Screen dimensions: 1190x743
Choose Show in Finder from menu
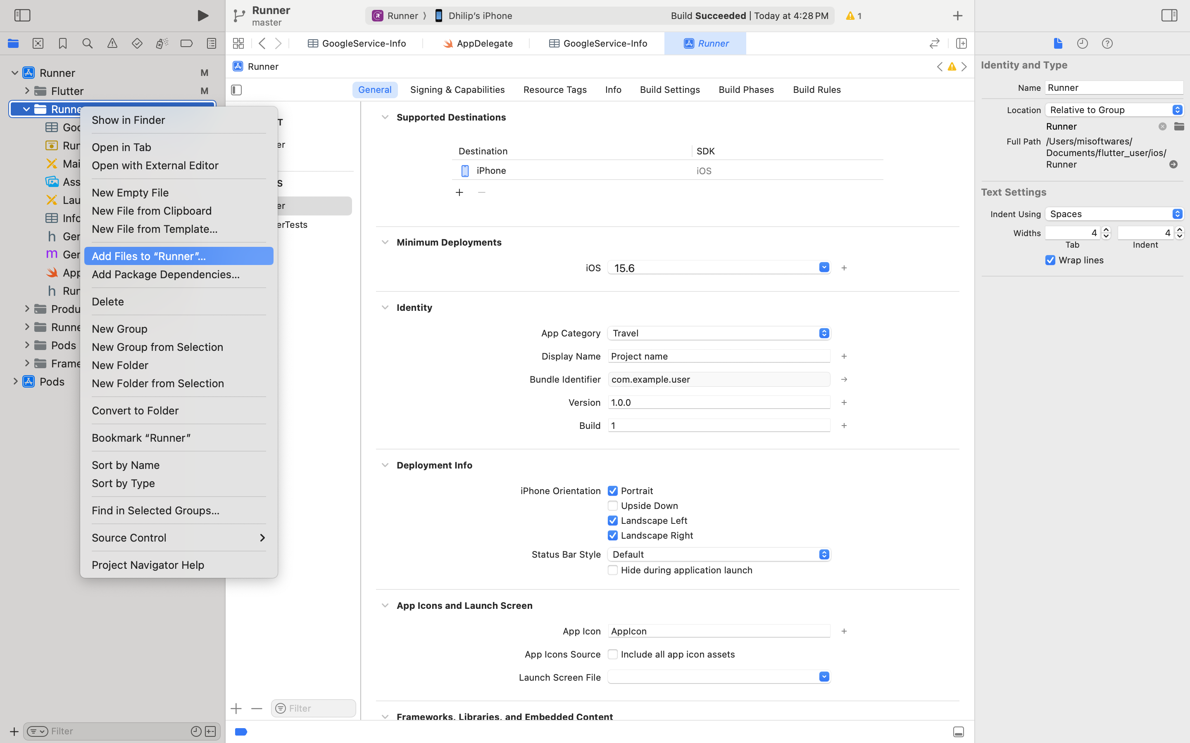[129, 121]
